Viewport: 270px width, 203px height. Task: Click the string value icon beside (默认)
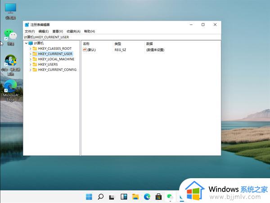85,50
